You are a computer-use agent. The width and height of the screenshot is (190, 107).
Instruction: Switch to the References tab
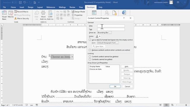tap(51, 7)
